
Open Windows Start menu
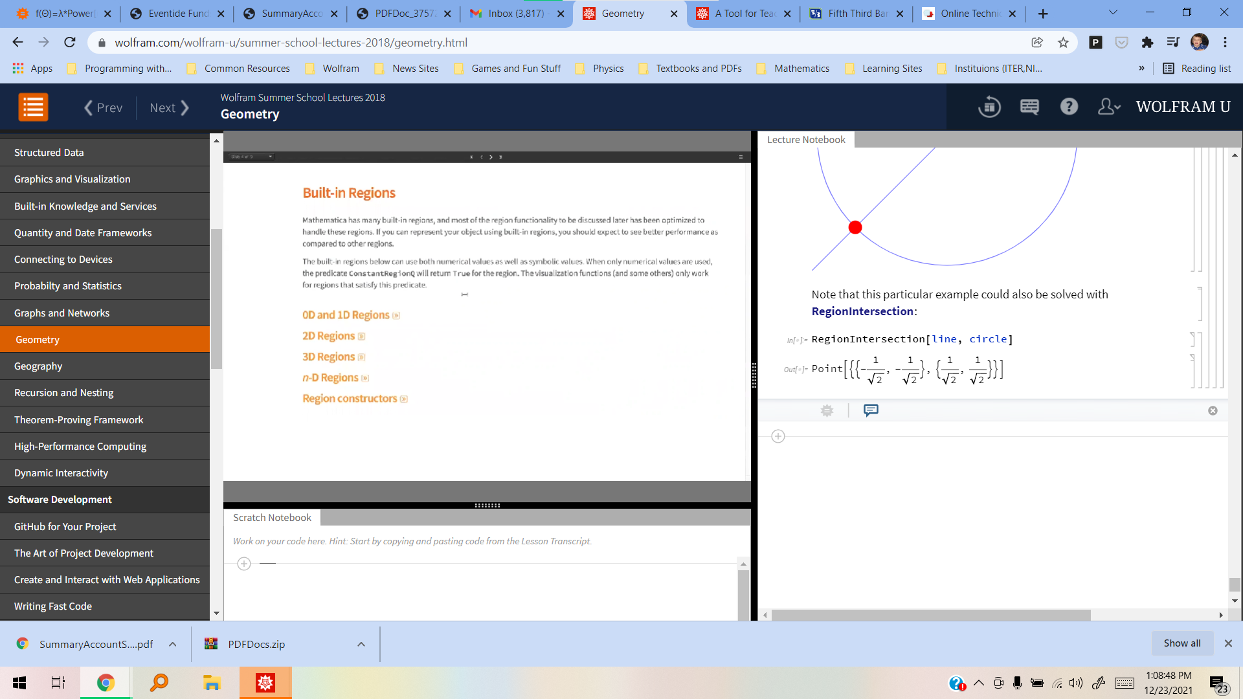point(19,683)
